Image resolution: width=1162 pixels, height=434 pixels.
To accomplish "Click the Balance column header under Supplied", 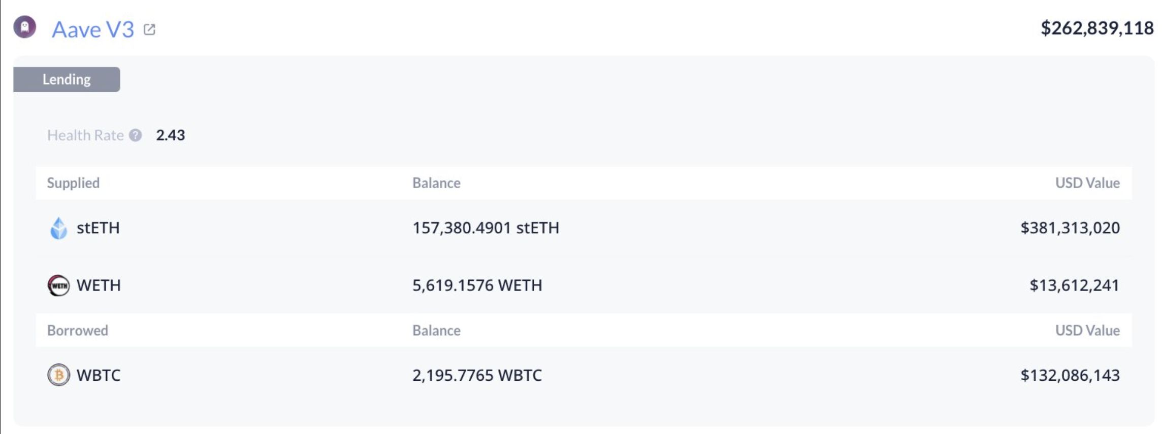I will [x=437, y=183].
